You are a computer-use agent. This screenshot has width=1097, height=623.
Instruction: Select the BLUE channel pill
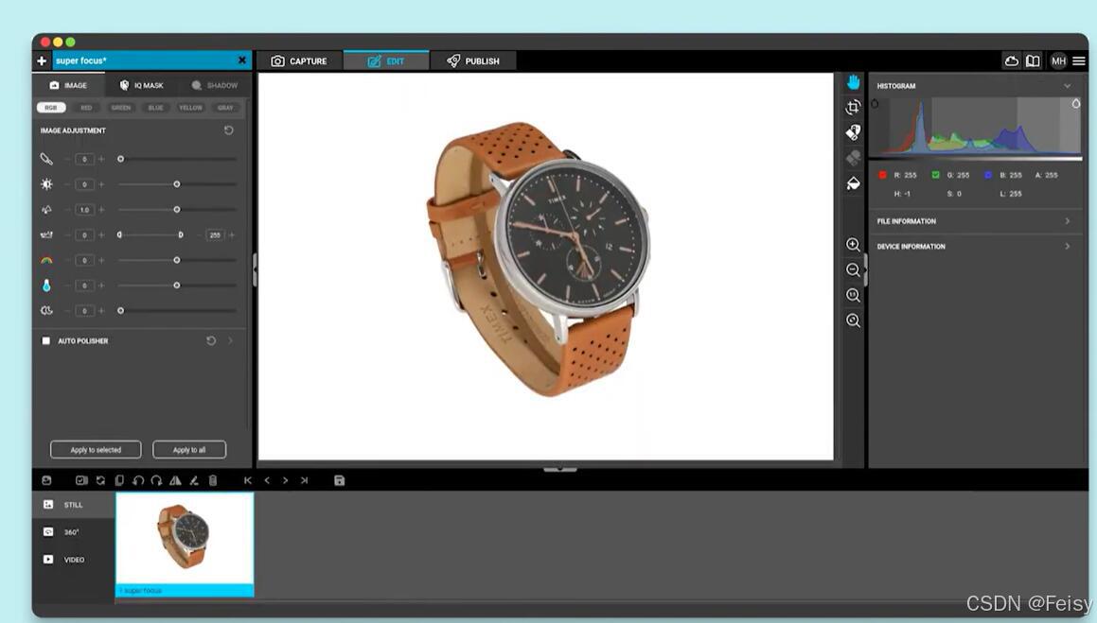click(155, 108)
